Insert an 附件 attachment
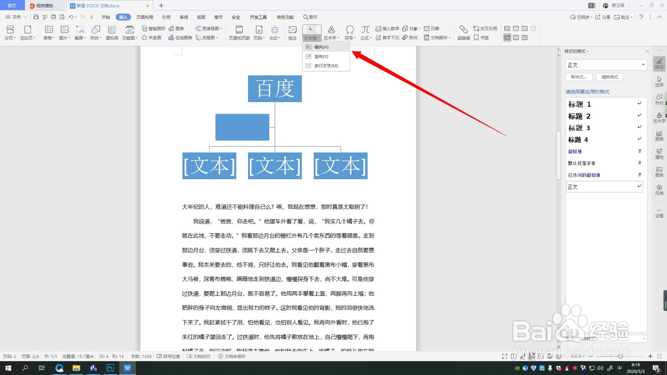667x375 pixels. (410, 37)
